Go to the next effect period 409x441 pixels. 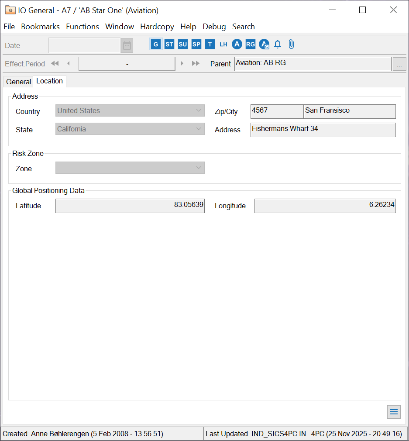tap(182, 64)
